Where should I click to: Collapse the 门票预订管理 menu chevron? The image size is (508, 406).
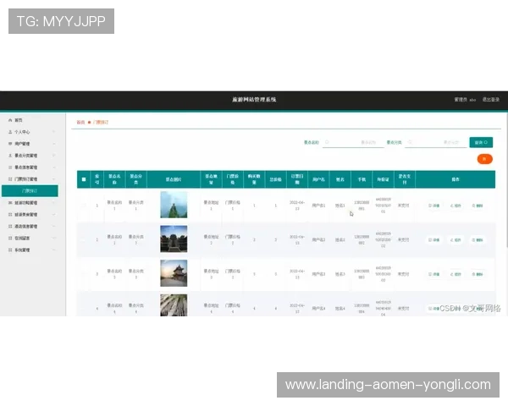pyautogui.click(x=55, y=179)
